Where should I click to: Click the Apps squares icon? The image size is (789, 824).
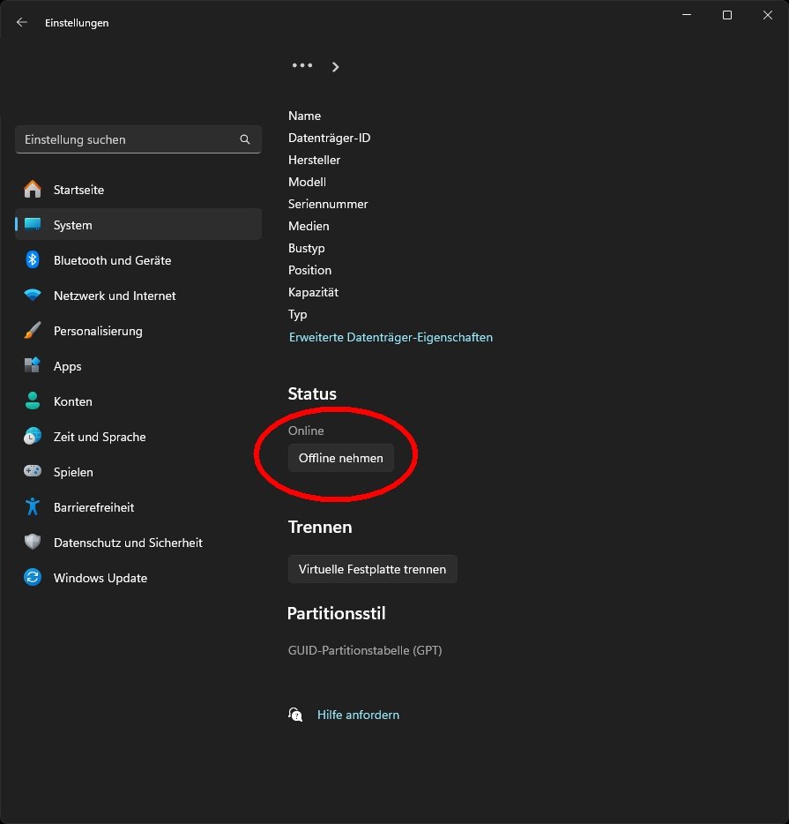tap(33, 365)
